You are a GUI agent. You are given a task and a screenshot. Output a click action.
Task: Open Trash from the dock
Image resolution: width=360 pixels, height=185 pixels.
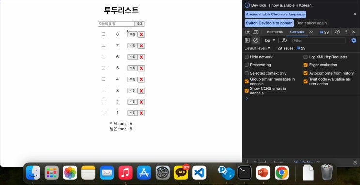coord(327,172)
